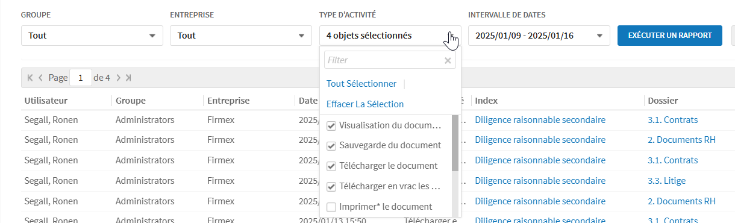Jump to last page icon

pyautogui.click(x=128, y=78)
